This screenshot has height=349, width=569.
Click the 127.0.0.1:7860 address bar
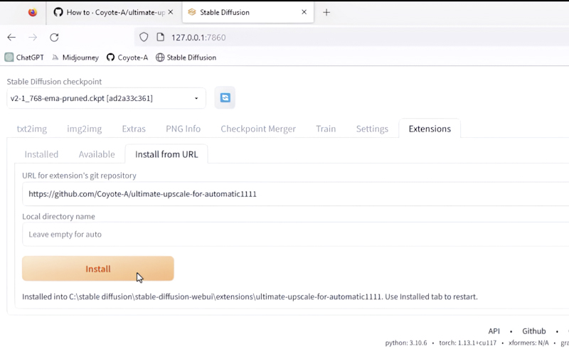pyautogui.click(x=352, y=38)
